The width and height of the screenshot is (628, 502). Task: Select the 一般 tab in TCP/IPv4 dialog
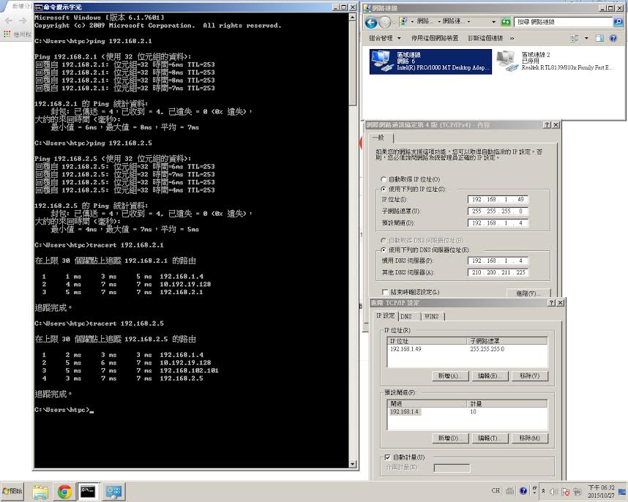pyautogui.click(x=378, y=138)
